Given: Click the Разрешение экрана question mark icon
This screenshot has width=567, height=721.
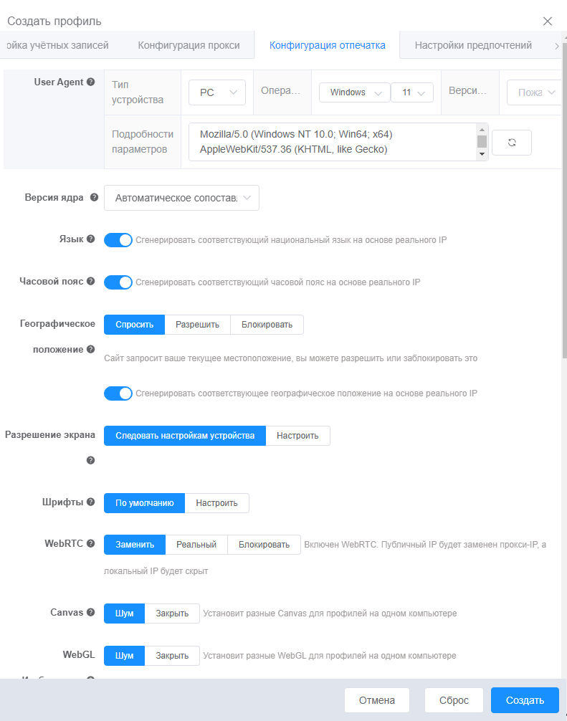Looking at the screenshot, I should pos(91,460).
